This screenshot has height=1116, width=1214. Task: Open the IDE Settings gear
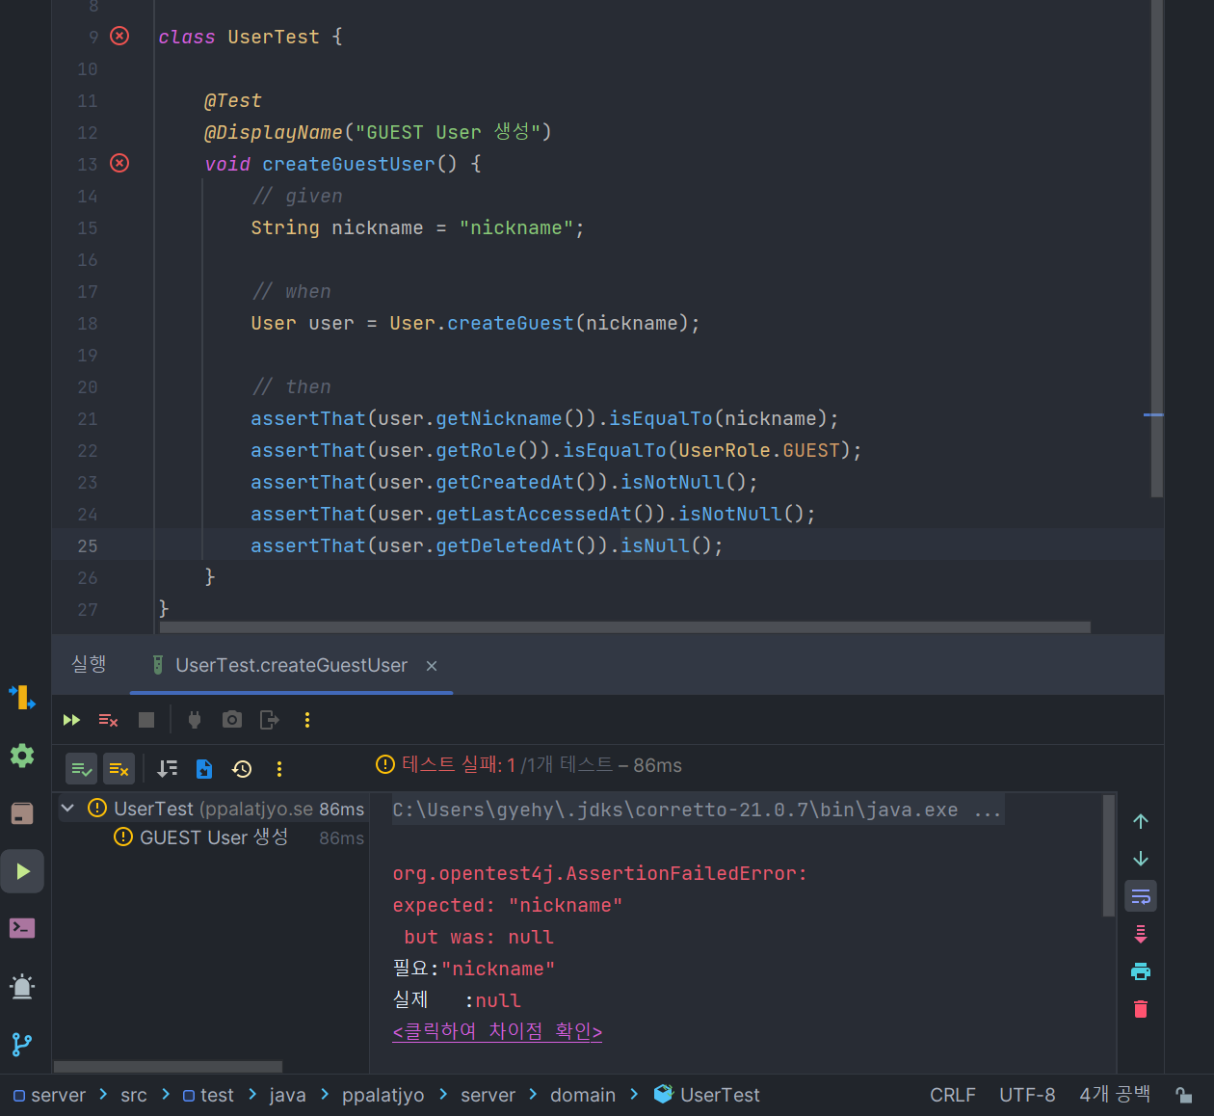coord(22,755)
